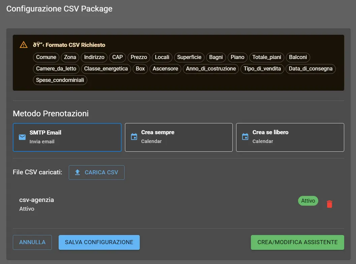
Task: Toggle the Attivo status badge on csv-agenzia
Action: pos(308,201)
